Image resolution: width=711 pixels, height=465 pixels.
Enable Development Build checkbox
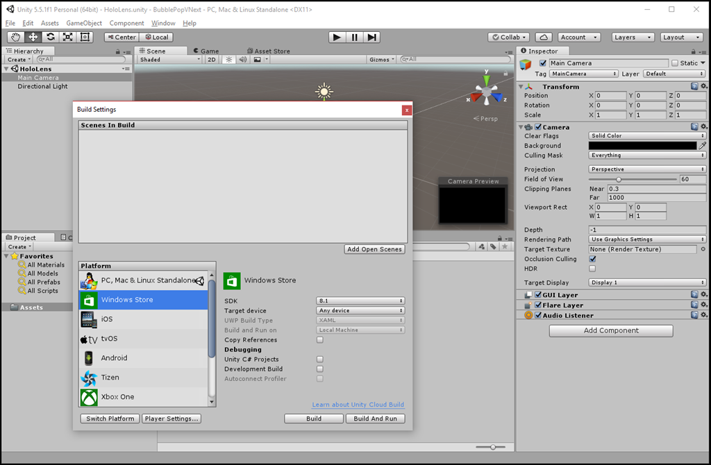(x=319, y=369)
